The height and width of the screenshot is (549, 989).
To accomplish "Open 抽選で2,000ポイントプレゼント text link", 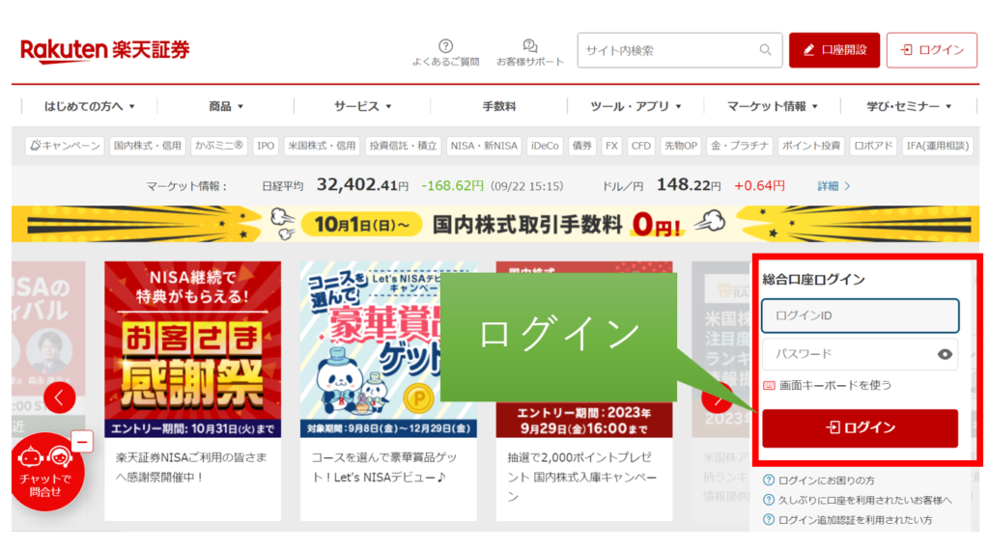I will (582, 478).
